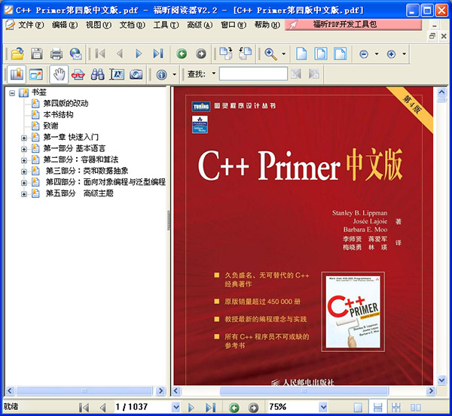This screenshot has height=416, width=452.
Task: Open the 工具(T) menu
Action: click(x=166, y=25)
